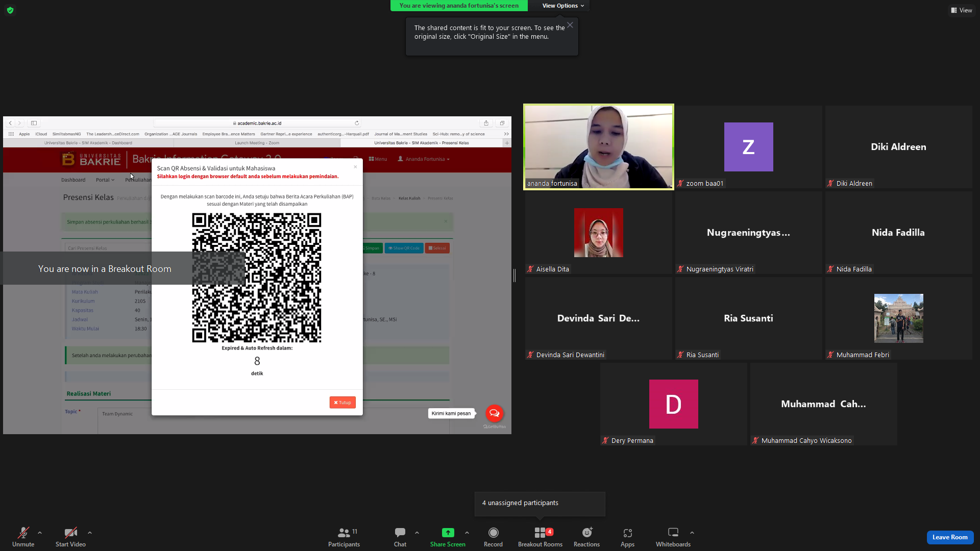The image size is (980, 551).
Task: Expand the Portal navigation dropdown
Action: tap(105, 180)
